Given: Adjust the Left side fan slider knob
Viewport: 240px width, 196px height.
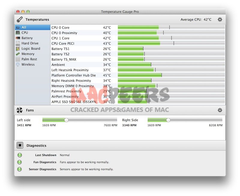Looking at the screenshot, I should pyautogui.click(x=66, y=120).
